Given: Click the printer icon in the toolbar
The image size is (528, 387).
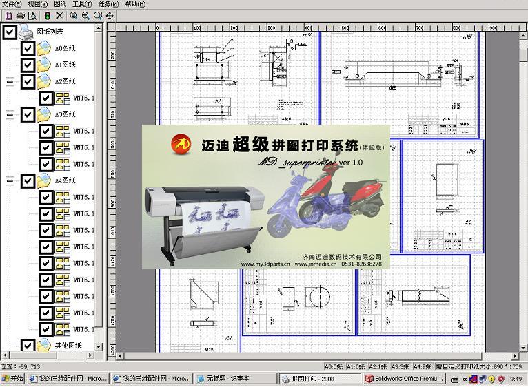Looking at the screenshot, I should [x=21, y=15].
